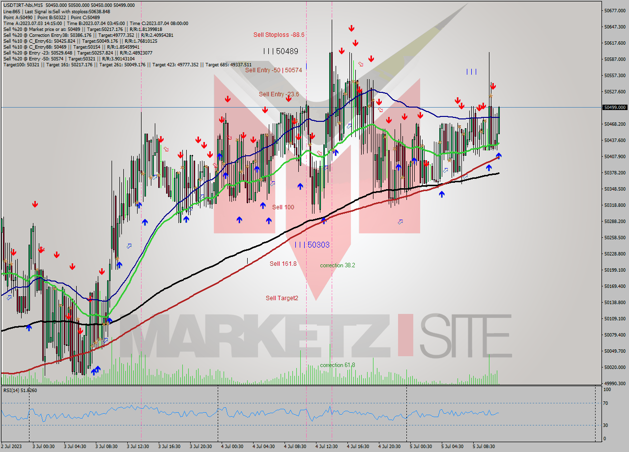Select the RSI scale value 100
Screen dimensions: 629x452
[x=607, y=390]
